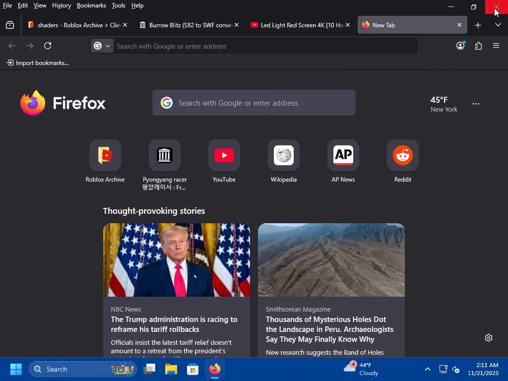
Task: Go back with the back arrow
Action: pyautogui.click(x=12, y=46)
